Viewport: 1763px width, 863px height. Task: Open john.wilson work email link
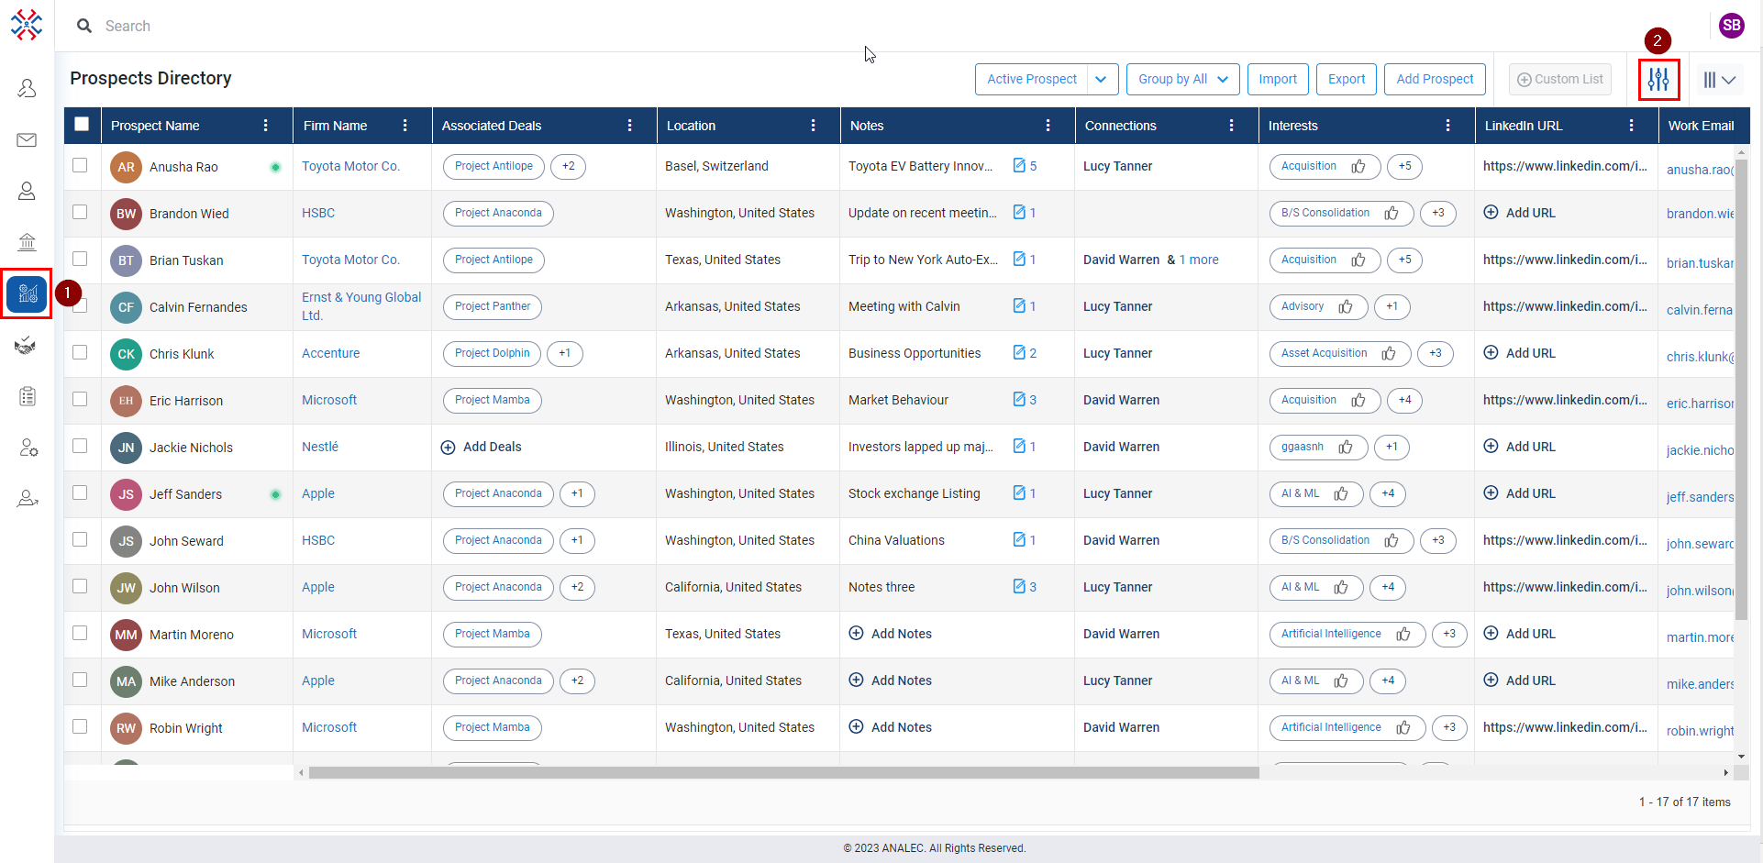pyautogui.click(x=1700, y=591)
